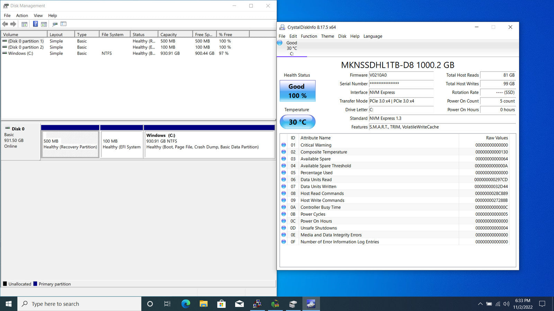Click the Host Read Commands attribute row
Viewport: 554px width, 311px height.
394,194
